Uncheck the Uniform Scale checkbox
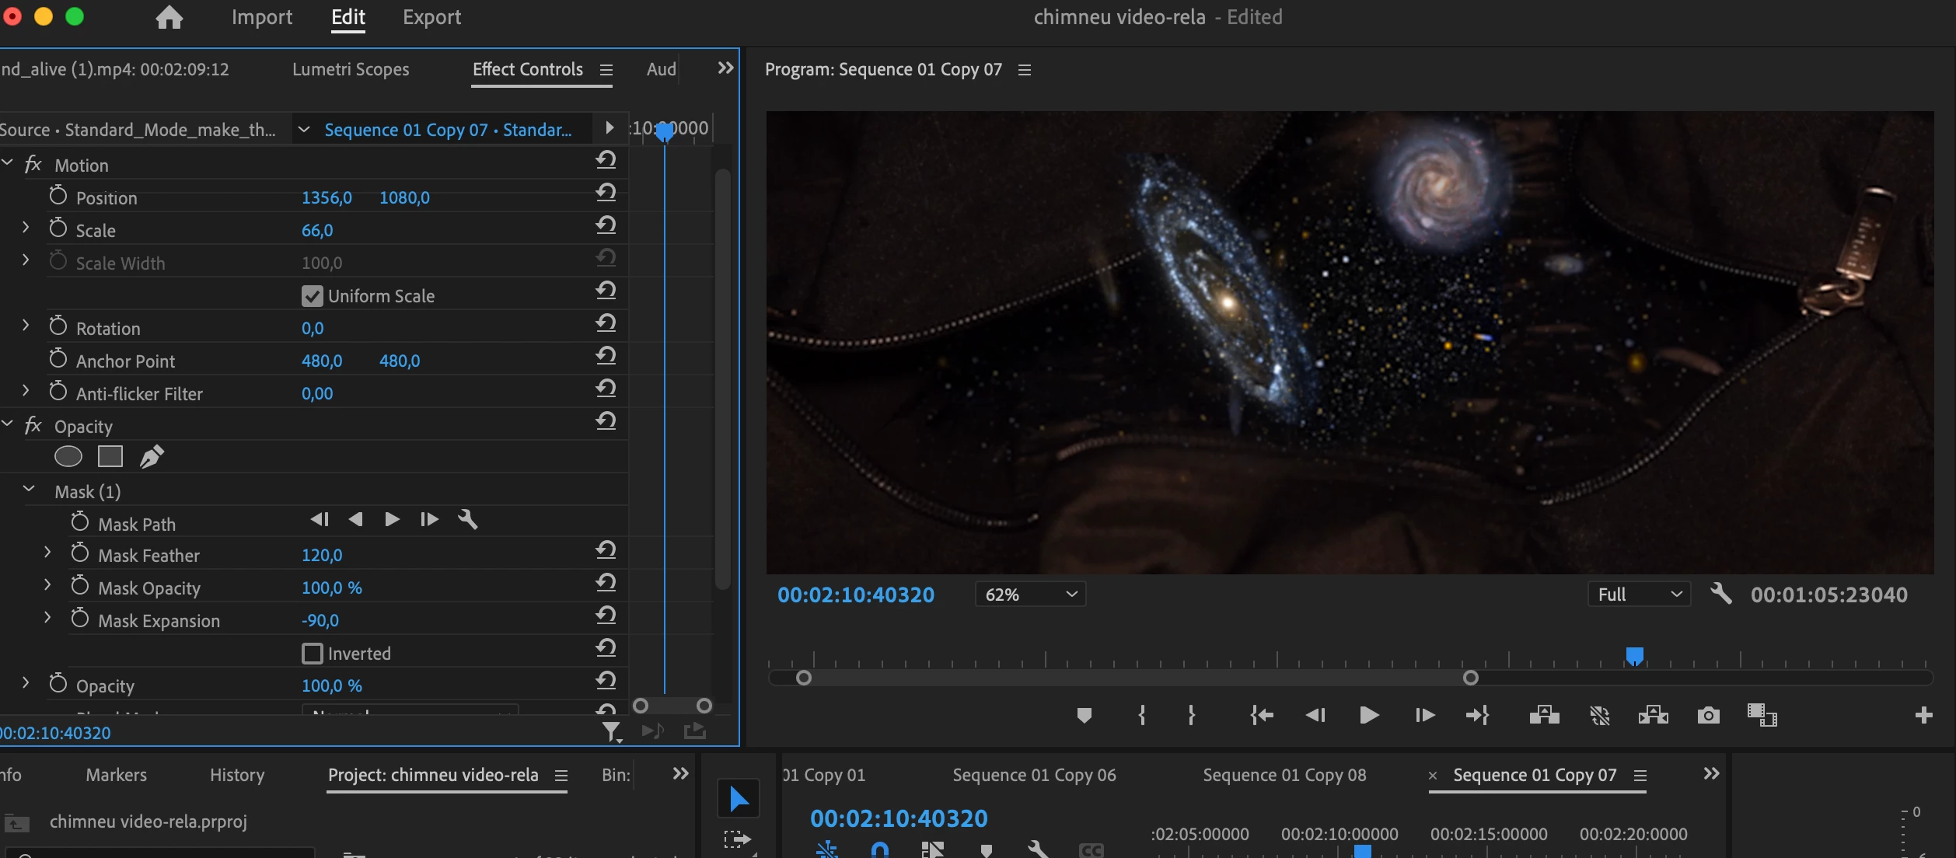 pos(313,296)
